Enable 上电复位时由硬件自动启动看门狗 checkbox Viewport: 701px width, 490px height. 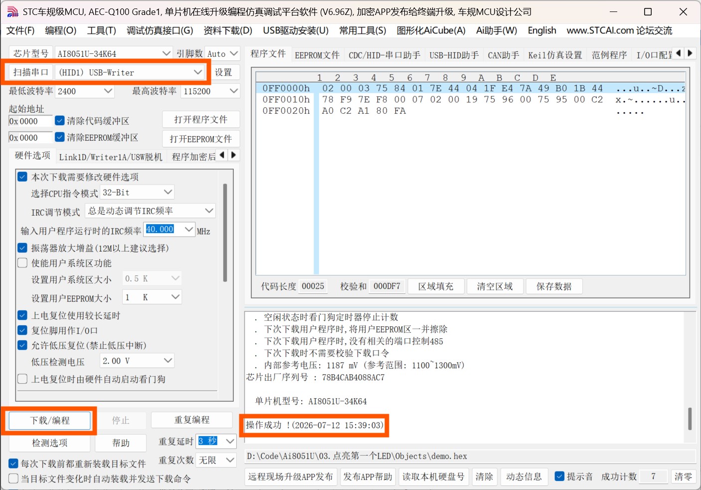coord(22,379)
